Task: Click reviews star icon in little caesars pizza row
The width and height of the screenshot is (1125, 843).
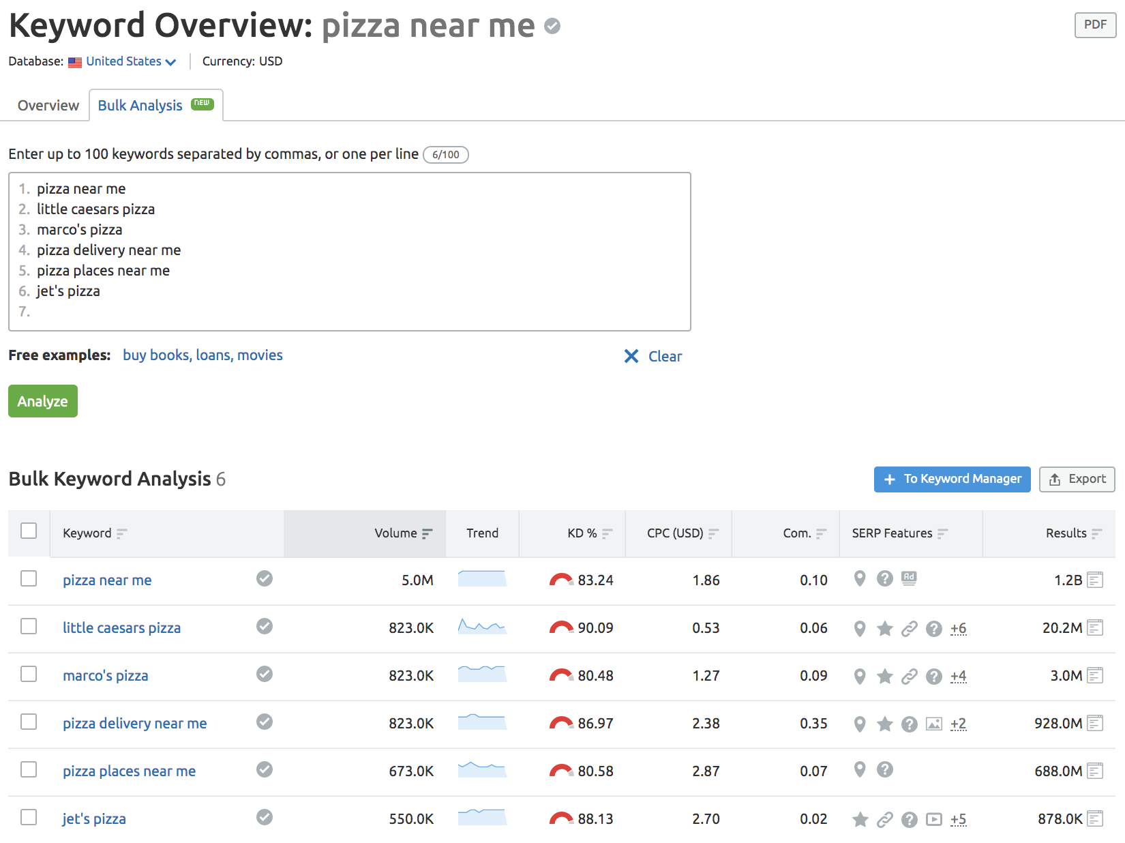Action: pos(885,628)
